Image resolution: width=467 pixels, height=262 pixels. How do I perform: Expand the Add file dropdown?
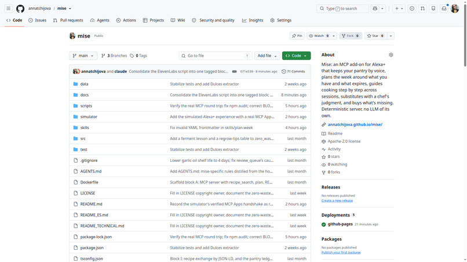tap(267, 56)
